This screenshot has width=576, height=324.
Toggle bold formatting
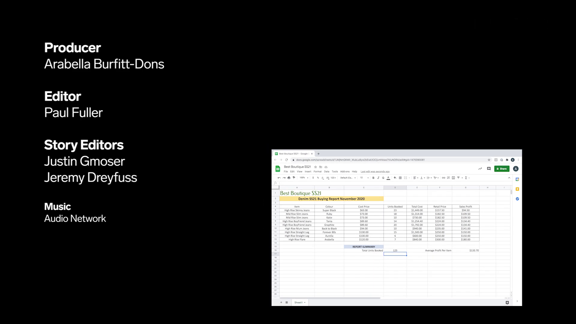(373, 178)
